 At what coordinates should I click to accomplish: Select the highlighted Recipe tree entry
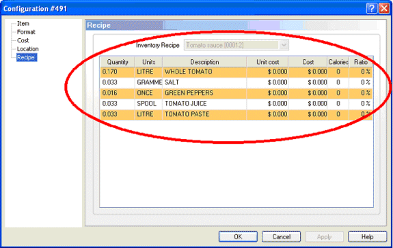(27, 58)
